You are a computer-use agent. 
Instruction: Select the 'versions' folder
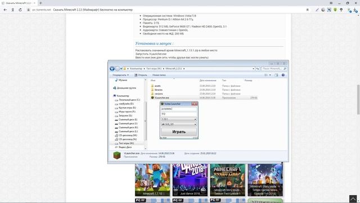159,94
